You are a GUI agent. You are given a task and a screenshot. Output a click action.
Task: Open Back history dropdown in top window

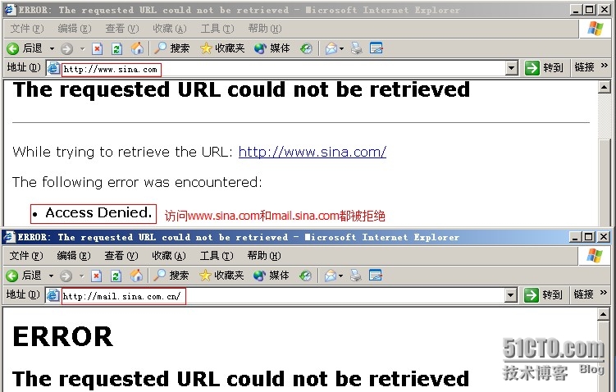pyautogui.click(x=52, y=48)
